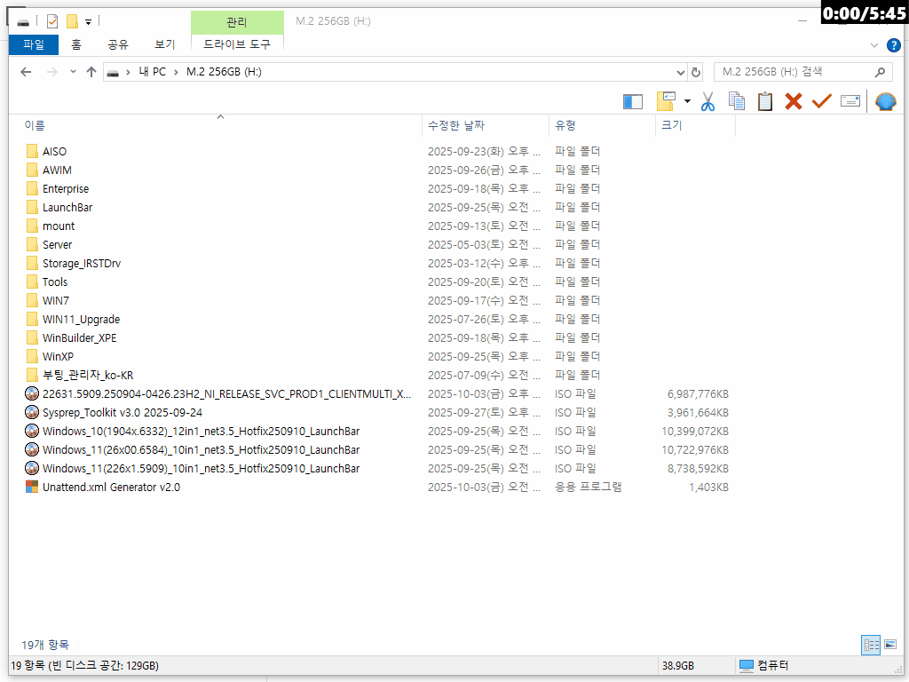
Task: Select the Enterprise folder
Action: pyautogui.click(x=66, y=188)
